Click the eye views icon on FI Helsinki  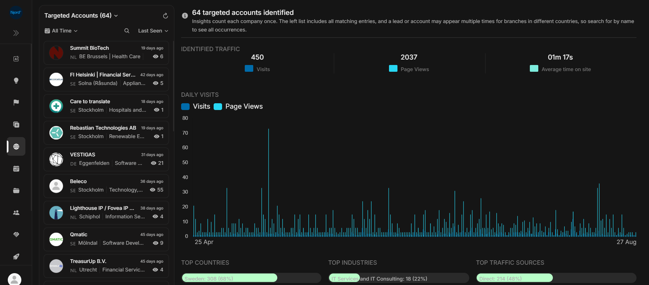coord(155,83)
